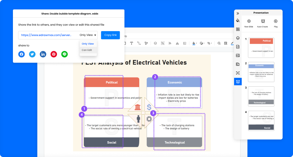
Task: Share via the Pinterest icon
Action: coord(54,54)
